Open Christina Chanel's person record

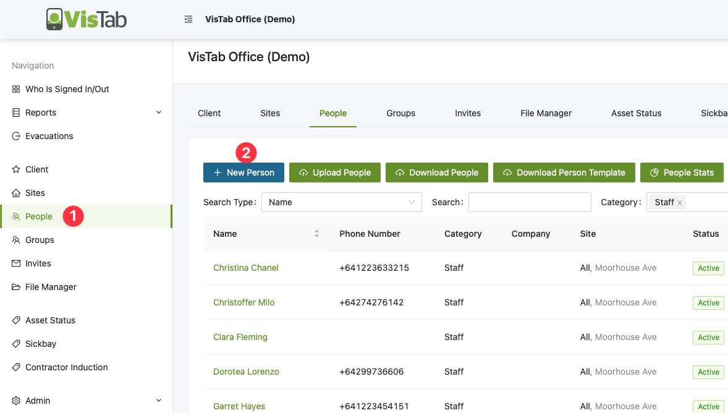[x=245, y=268]
